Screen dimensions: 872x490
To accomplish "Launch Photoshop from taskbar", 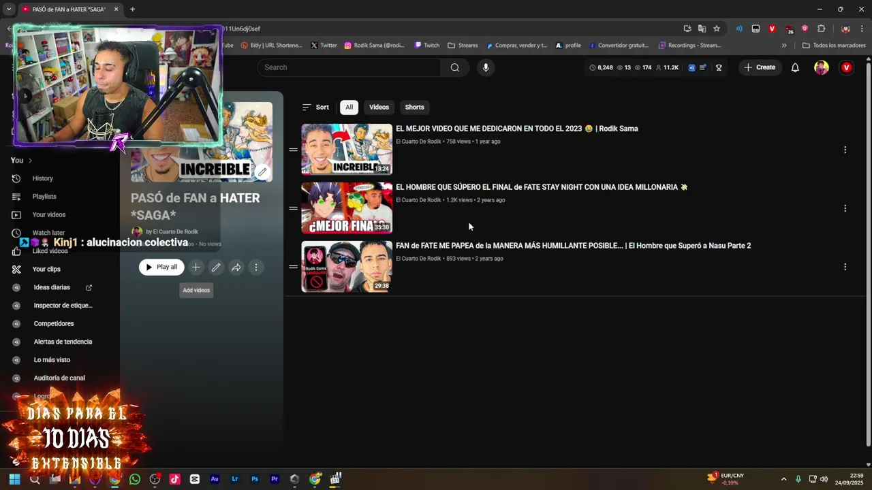I will [255, 479].
